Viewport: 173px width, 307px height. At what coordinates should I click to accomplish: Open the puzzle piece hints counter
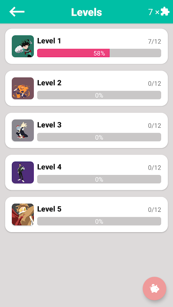[x=159, y=12]
